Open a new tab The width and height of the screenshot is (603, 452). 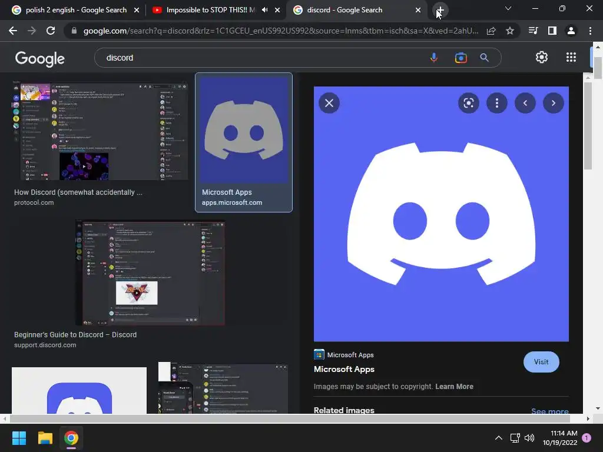tap(440, 10)
